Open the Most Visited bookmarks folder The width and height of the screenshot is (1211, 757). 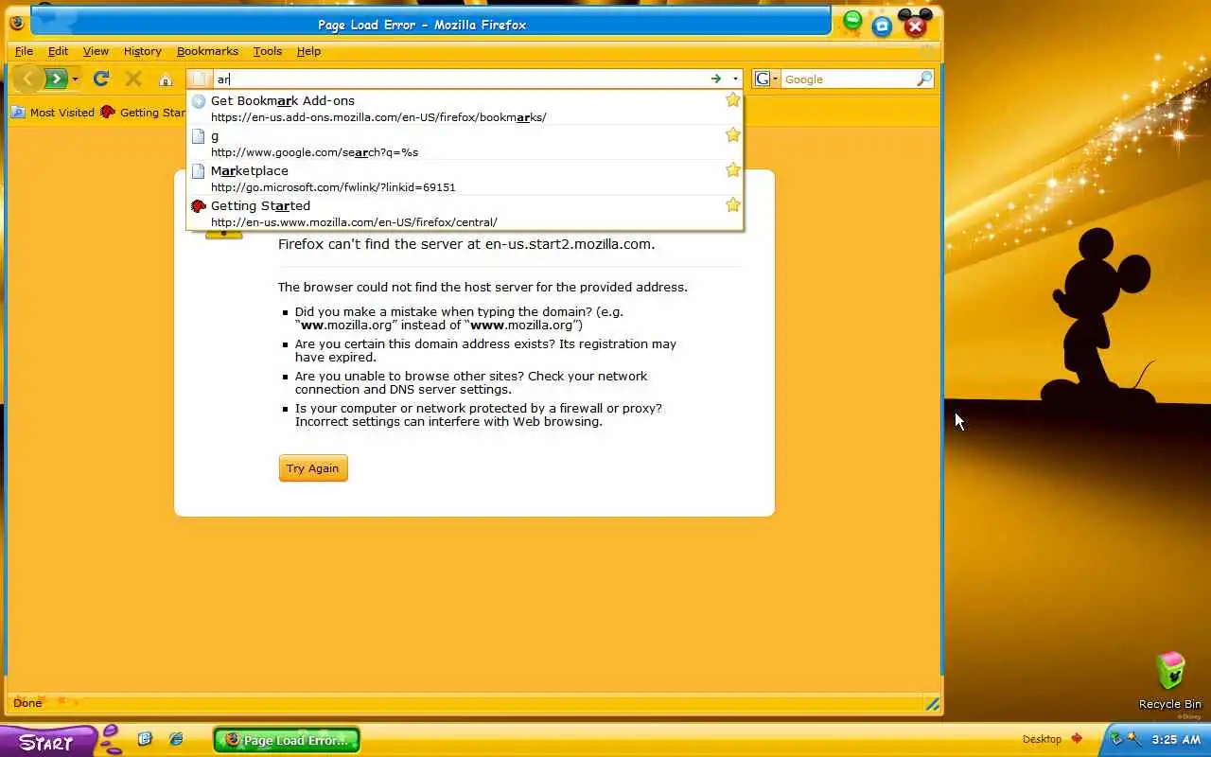click(x=53, y=113)
